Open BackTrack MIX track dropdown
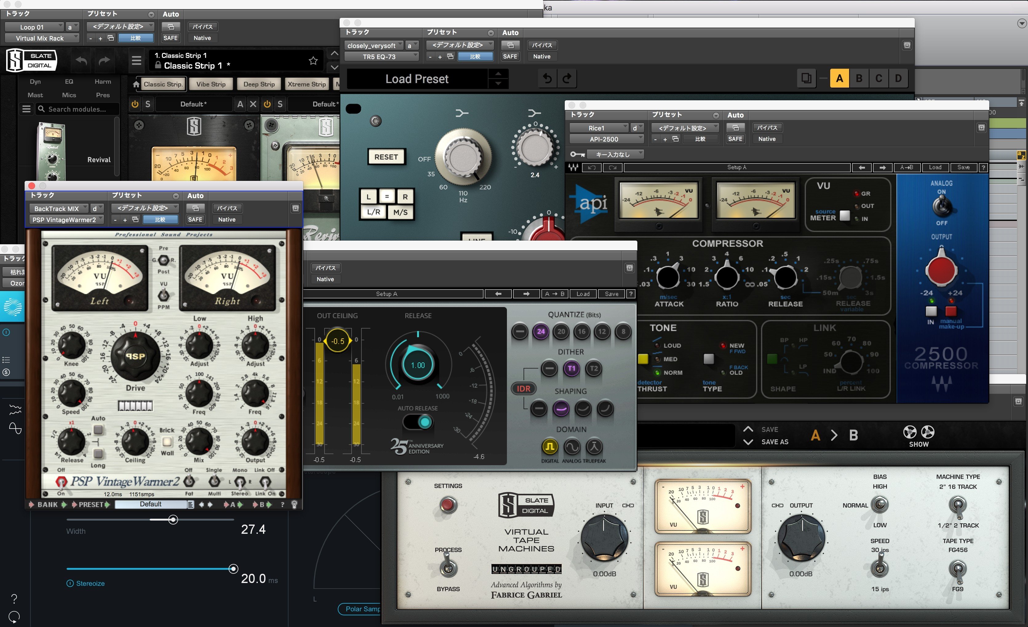 (58, 209)
